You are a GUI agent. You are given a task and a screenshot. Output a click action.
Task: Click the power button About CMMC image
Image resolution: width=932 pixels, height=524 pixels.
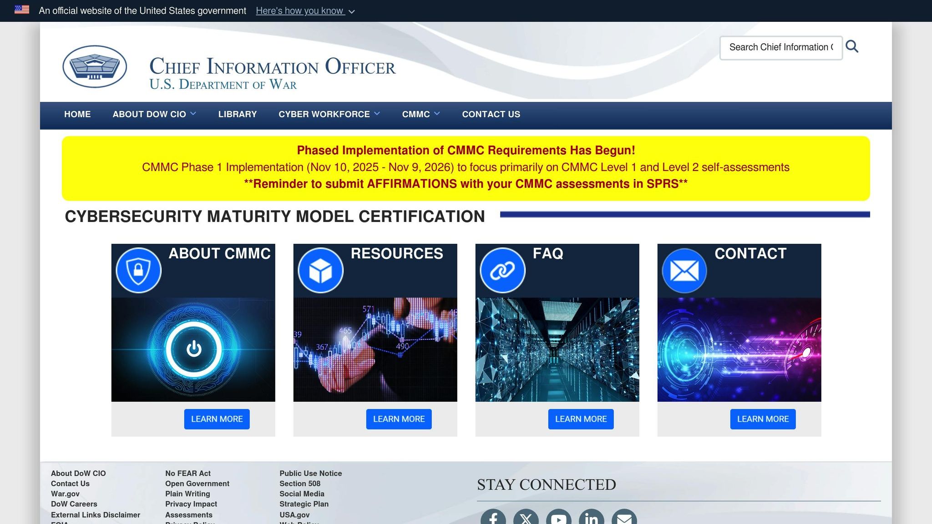[193, 349]
